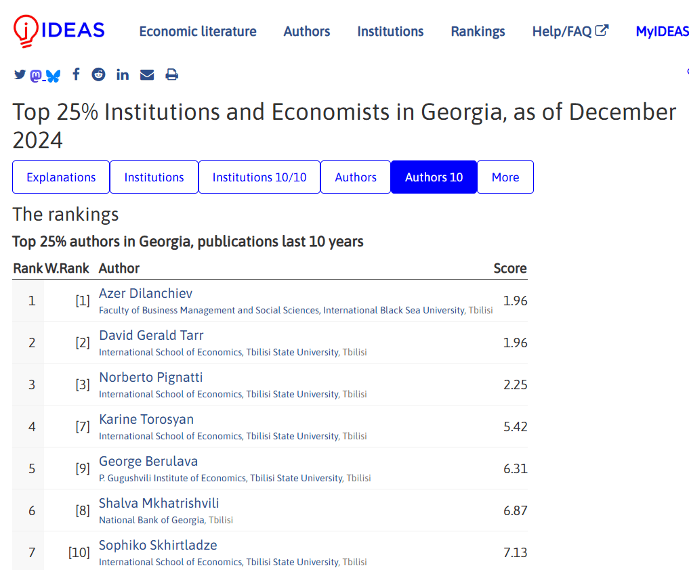
Task: Open Sophiko Skhirtladze author page
Action: (158, 545)
